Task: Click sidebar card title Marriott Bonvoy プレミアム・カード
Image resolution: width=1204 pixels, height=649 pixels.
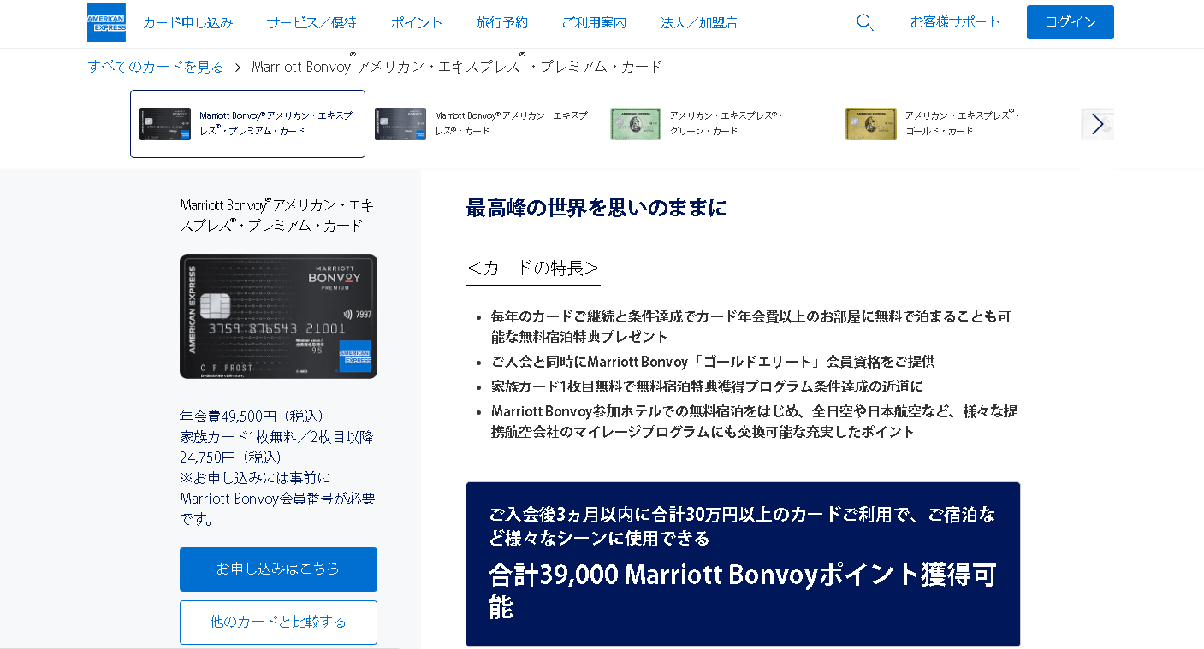Action: pyautogui.click(x=277, y=215)
